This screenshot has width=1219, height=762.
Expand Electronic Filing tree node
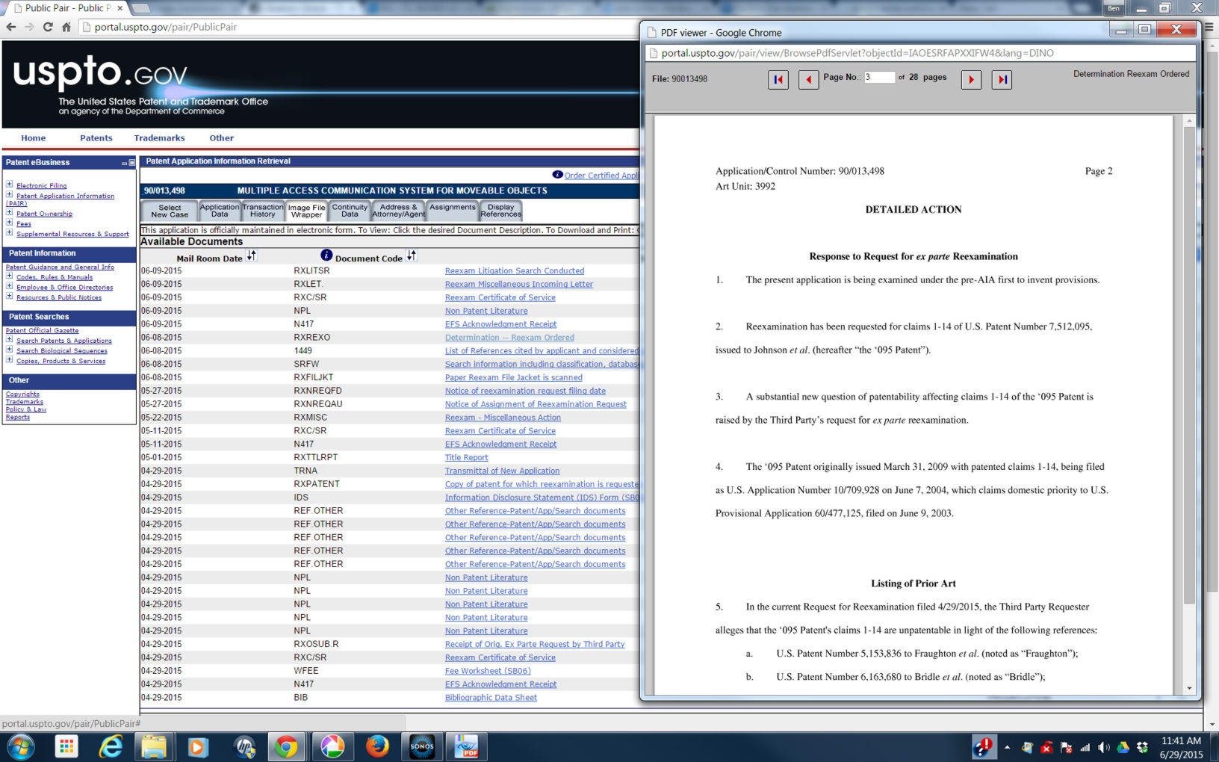10,185
